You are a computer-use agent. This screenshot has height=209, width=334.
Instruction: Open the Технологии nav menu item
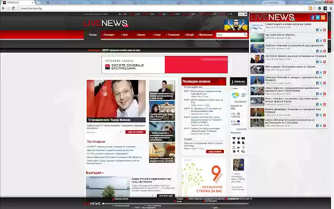coord(173,35)
